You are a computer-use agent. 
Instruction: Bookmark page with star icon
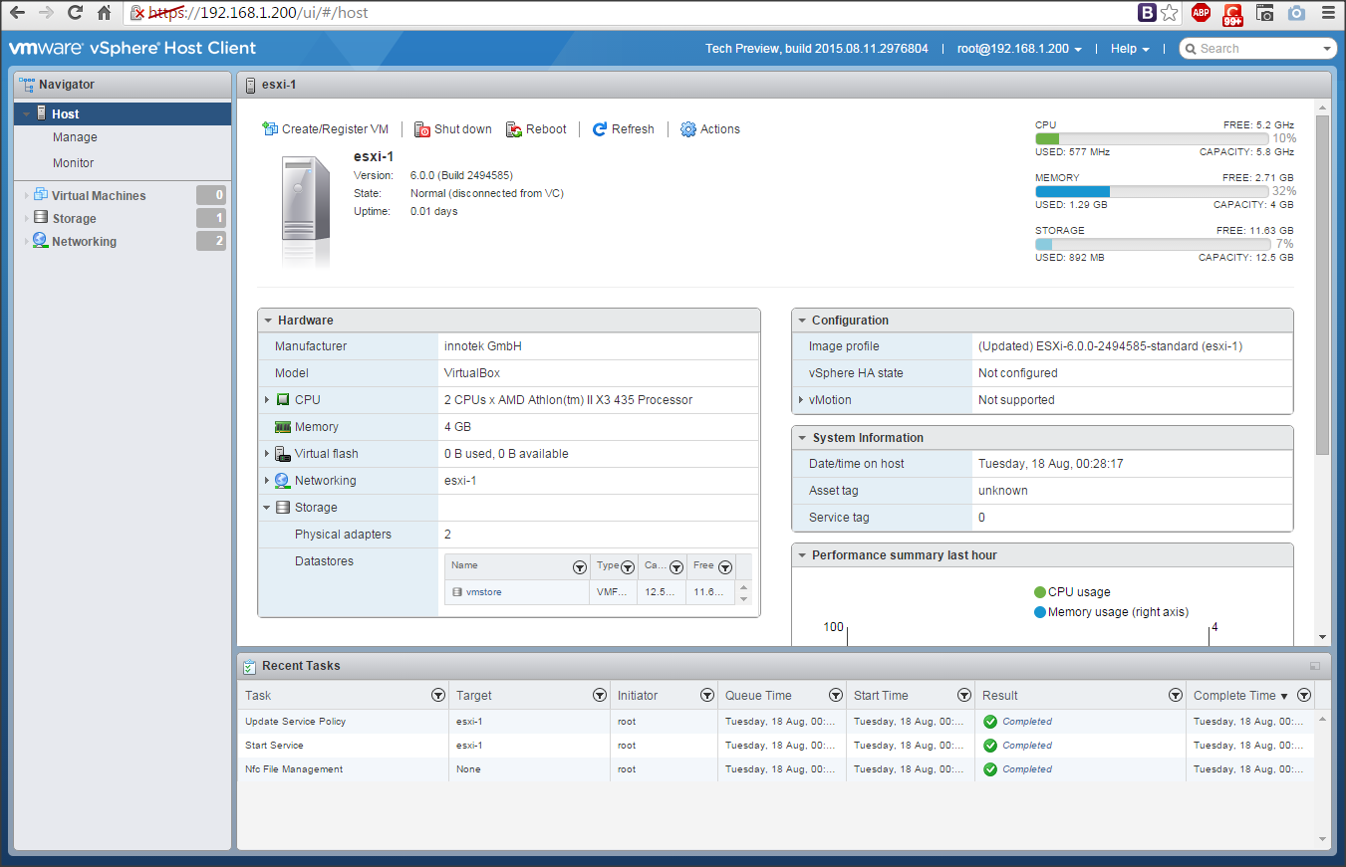1170,13
